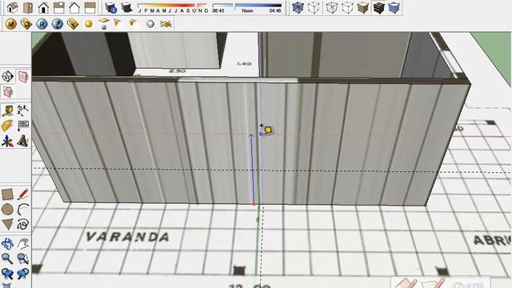Select the Dimension tool
Screen dimensions: 512x288
click(x=23, y=110)
